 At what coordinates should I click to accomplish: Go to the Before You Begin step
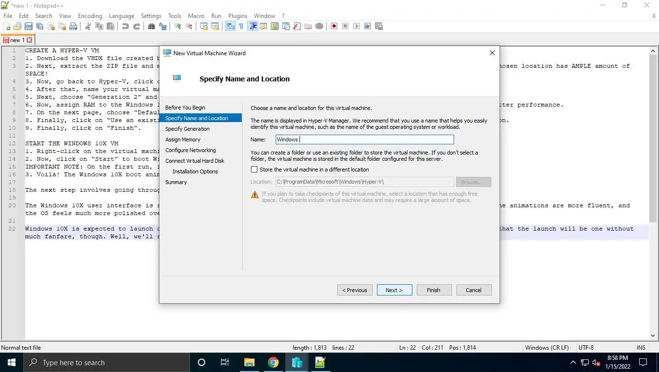pos(185,108)
